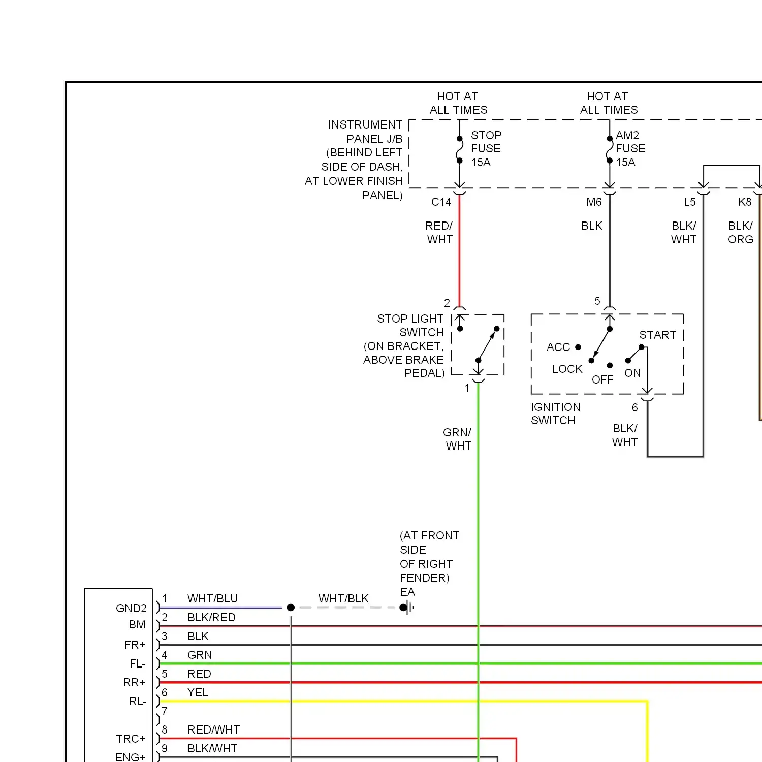
Task: Click the GRN label on pin 4
Action: (200, 655)
